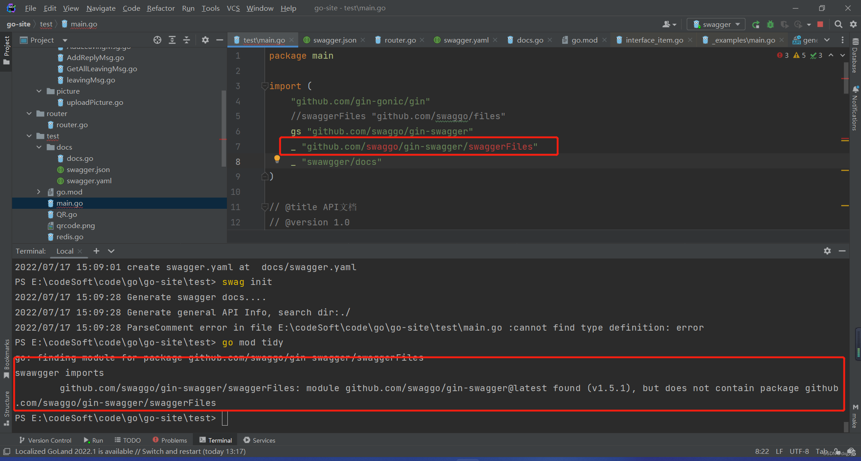Collapse the docs folder
861x461 pixels.
coord(39,147)
